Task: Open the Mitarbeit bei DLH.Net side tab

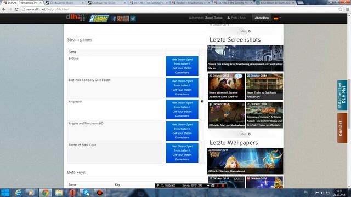Action: point(342,95)
